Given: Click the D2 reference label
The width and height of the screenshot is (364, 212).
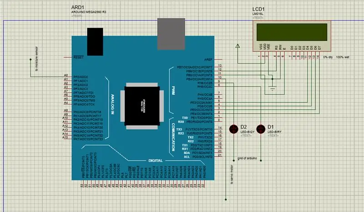Looking at the screenshot, I should click(x=243, y=127).
